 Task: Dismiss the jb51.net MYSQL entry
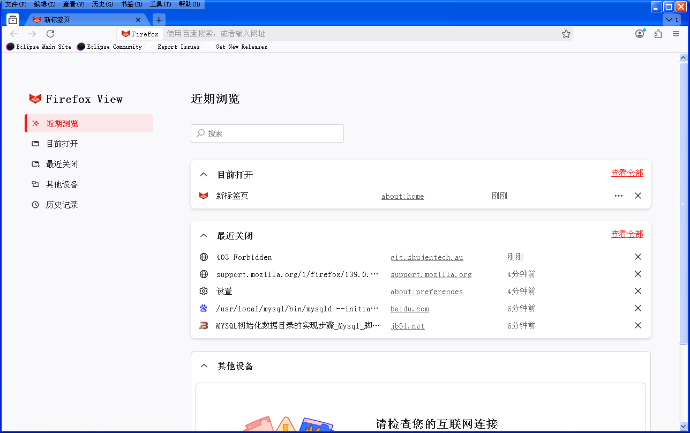[x=638, y=325]
